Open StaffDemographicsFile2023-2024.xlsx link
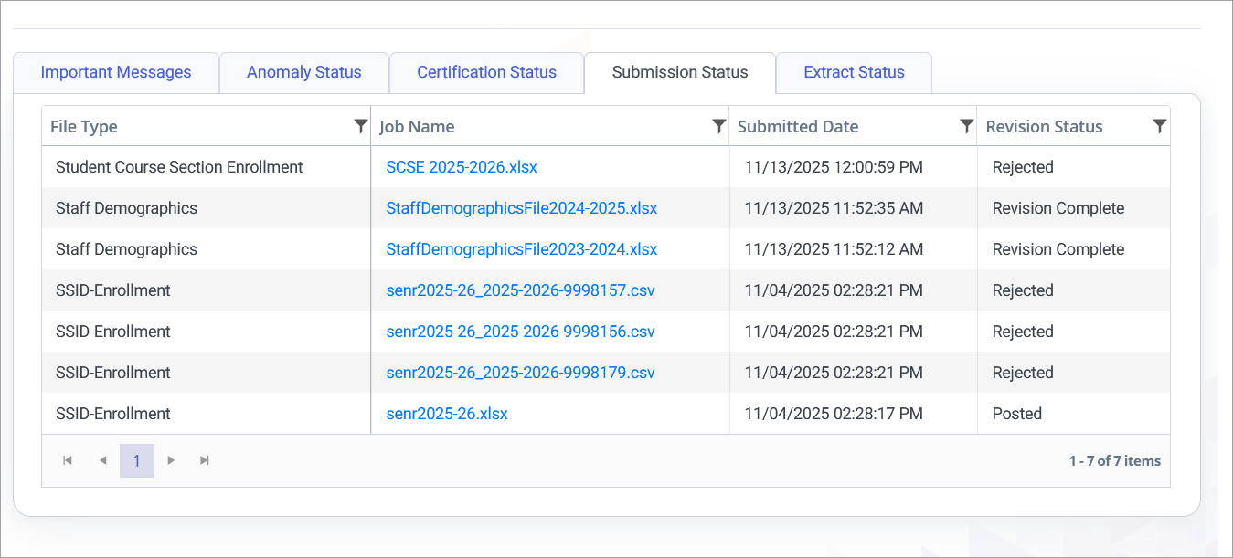Image resolution: width=1233 pixels, height=558 pixels. [x=521, y=249]
